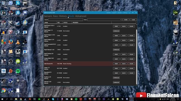
Task: Open the Windows Start menu
Action: coord(2,99)
